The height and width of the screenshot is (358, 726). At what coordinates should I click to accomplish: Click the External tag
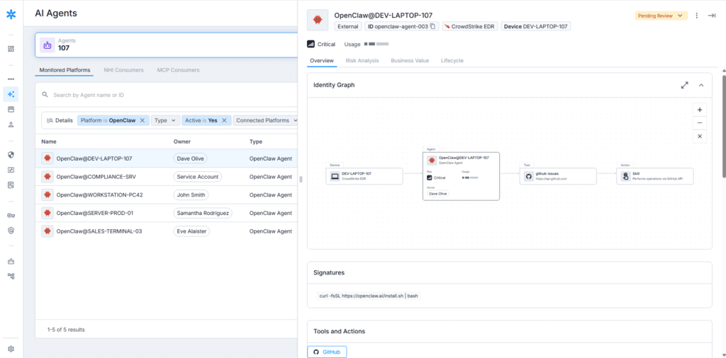(x=347, y=26)
